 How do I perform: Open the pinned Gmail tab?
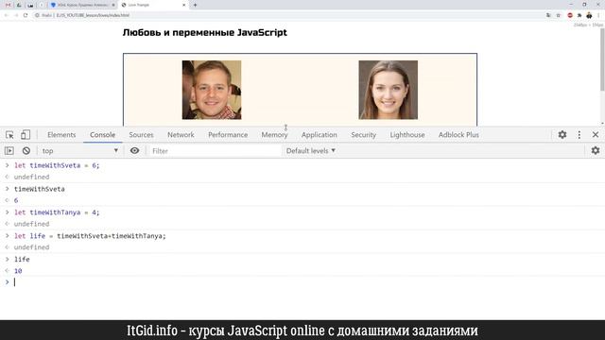[x=8, y=5]
